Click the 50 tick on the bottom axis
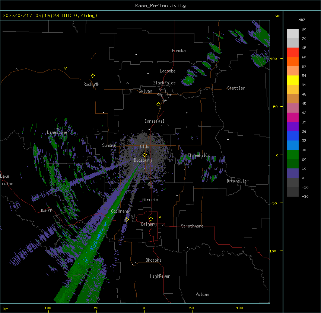 [191, 308]
